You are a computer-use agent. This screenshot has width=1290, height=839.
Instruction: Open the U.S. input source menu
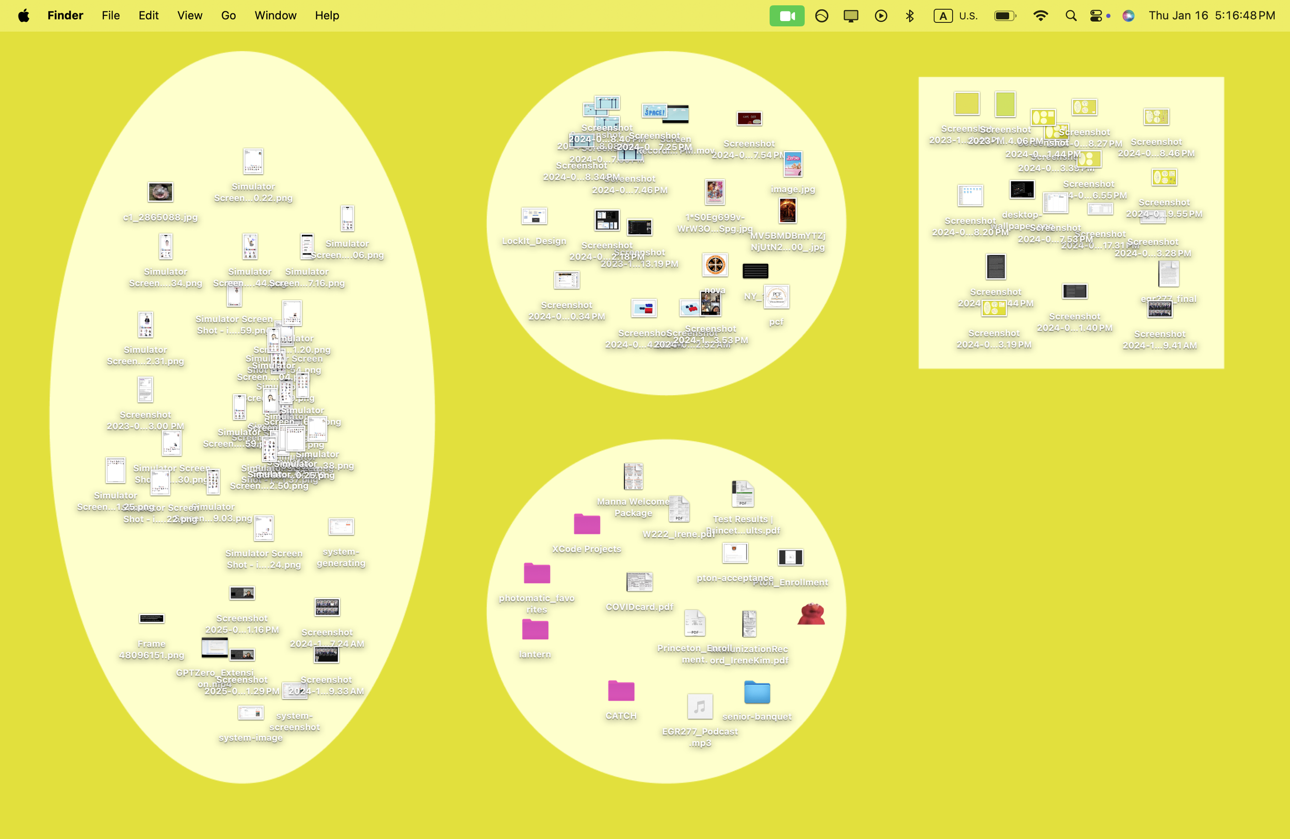point(956,15)
